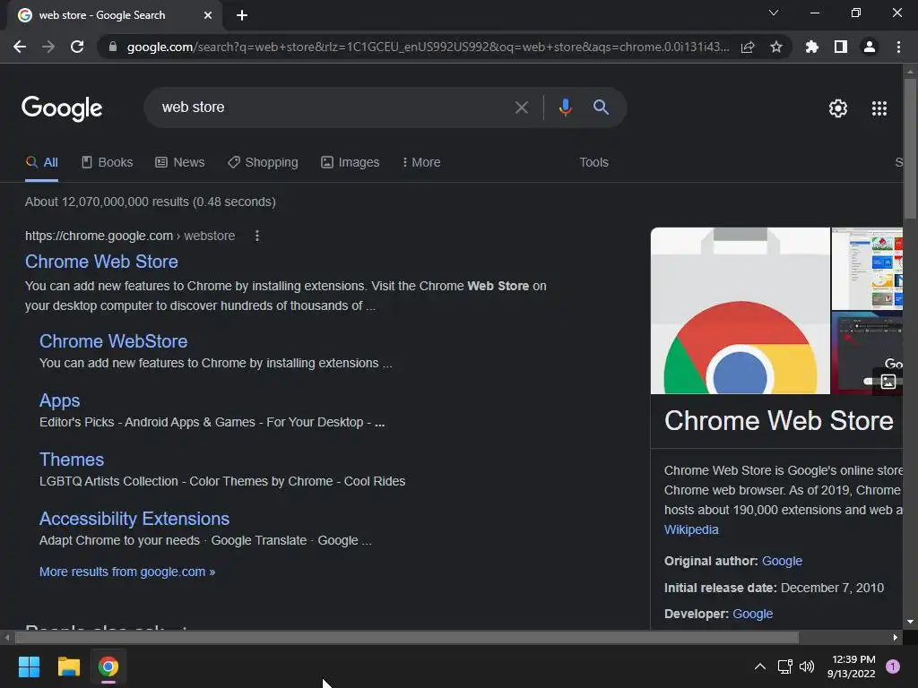Open Google quick settings gear
This screenshot has height=688, width=918.
coord(838,108)
